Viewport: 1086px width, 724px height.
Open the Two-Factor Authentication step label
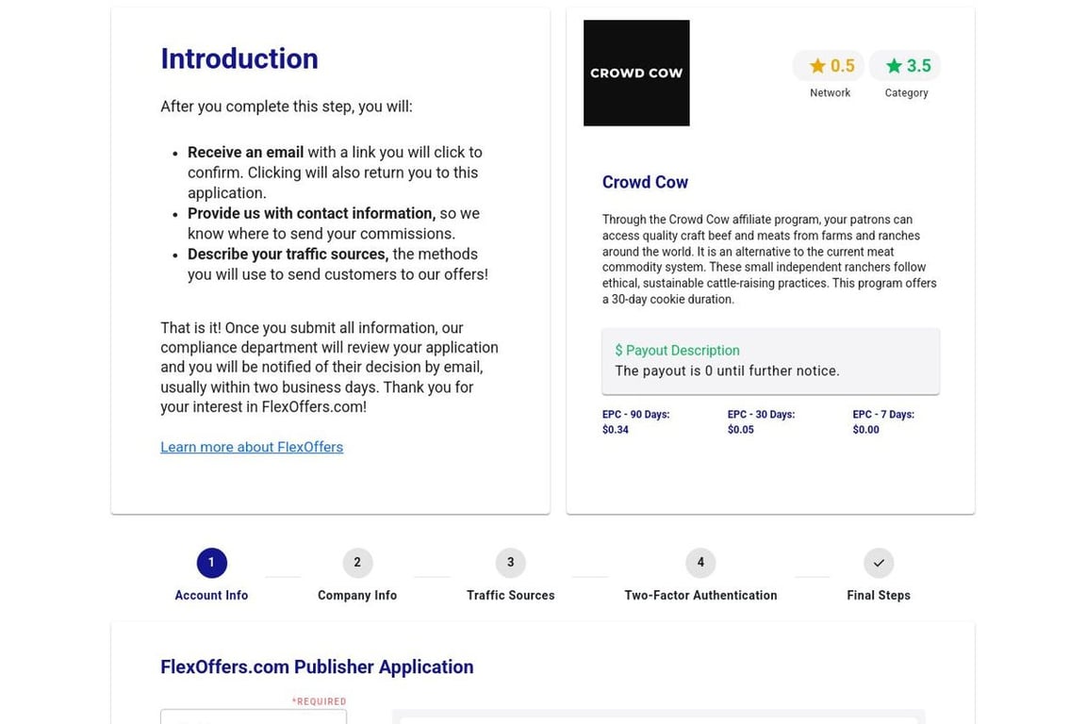tap(700, 596)
